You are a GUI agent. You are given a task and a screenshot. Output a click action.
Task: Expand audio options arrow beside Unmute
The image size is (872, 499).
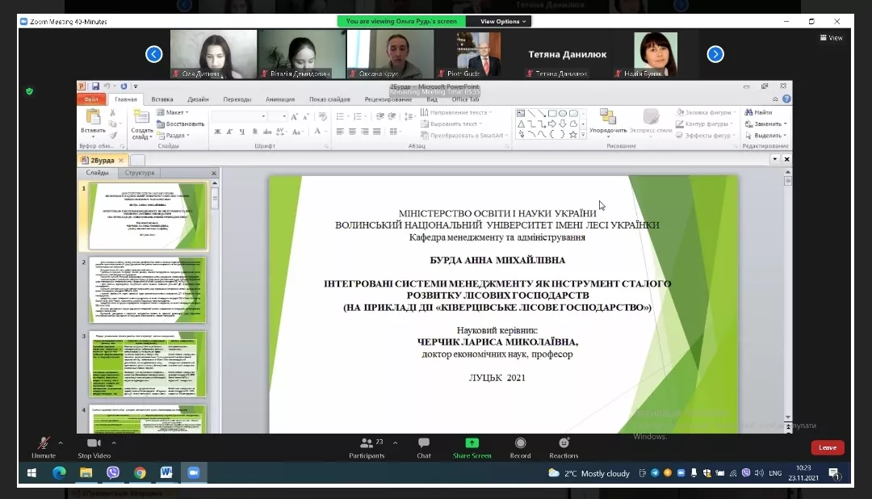coord(61,442)
